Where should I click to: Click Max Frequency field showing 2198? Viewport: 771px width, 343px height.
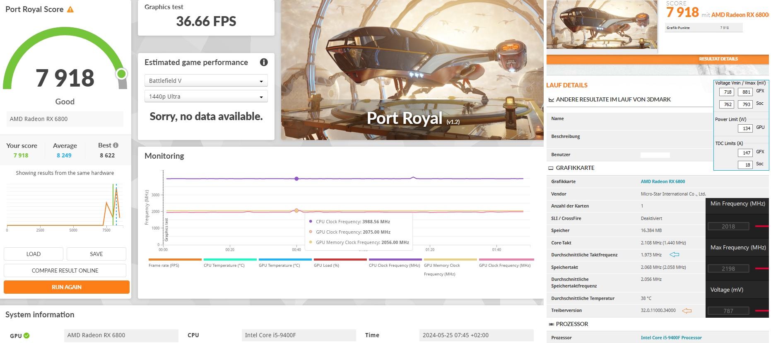click(728, 269)
